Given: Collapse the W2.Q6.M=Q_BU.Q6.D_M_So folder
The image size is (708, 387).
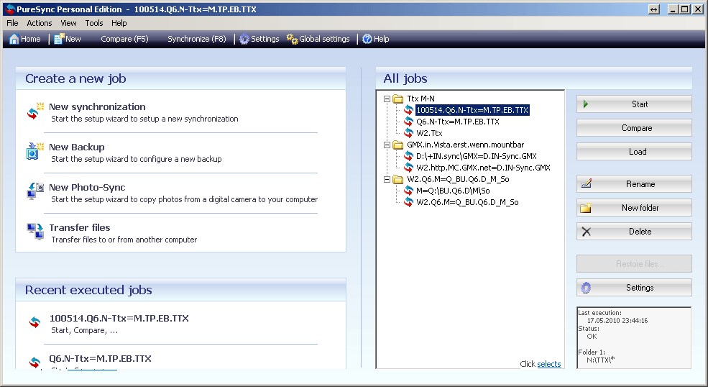Looking at the screenshot, I should pos(387,179).
